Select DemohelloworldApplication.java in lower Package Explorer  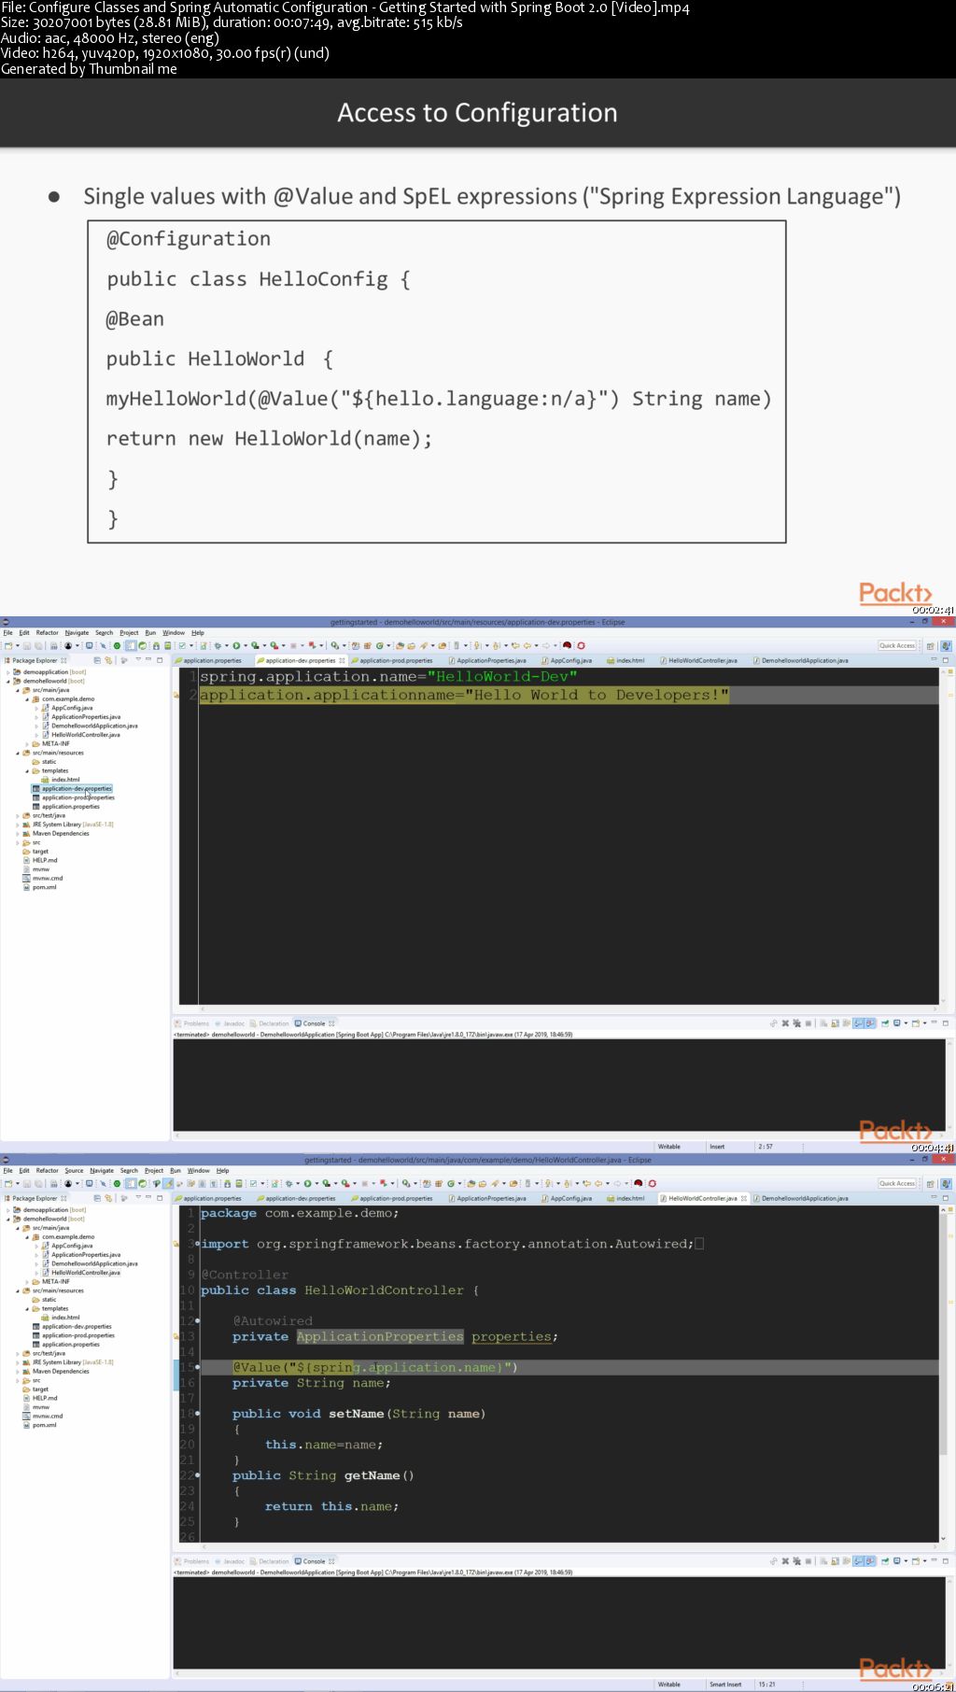point(90,1263)
